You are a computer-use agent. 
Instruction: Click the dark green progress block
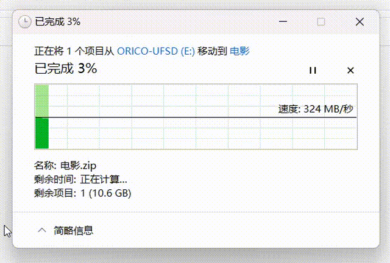42,133
